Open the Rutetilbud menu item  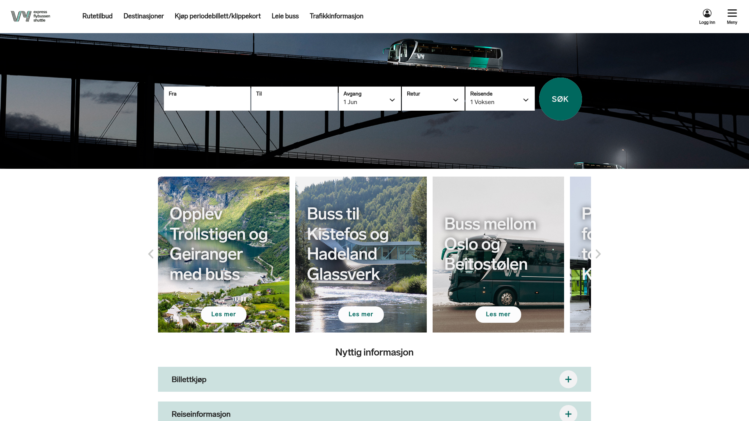coord(97,16)
